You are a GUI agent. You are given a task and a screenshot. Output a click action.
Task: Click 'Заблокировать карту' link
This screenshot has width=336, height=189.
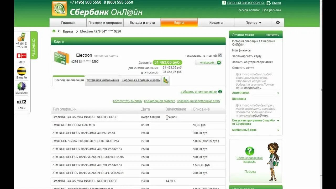(247, 56)
